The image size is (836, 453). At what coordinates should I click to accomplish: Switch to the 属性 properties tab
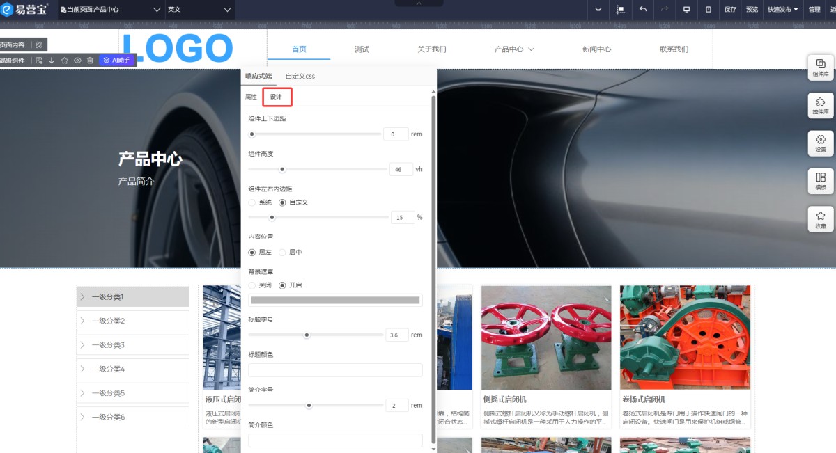point(251,97)
